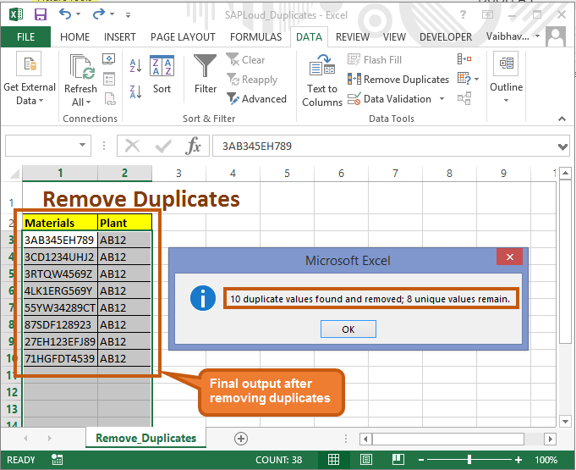The height and width of the screenshot is (470, 576).
Task: Select column header 3
Action: pos(179,174)
